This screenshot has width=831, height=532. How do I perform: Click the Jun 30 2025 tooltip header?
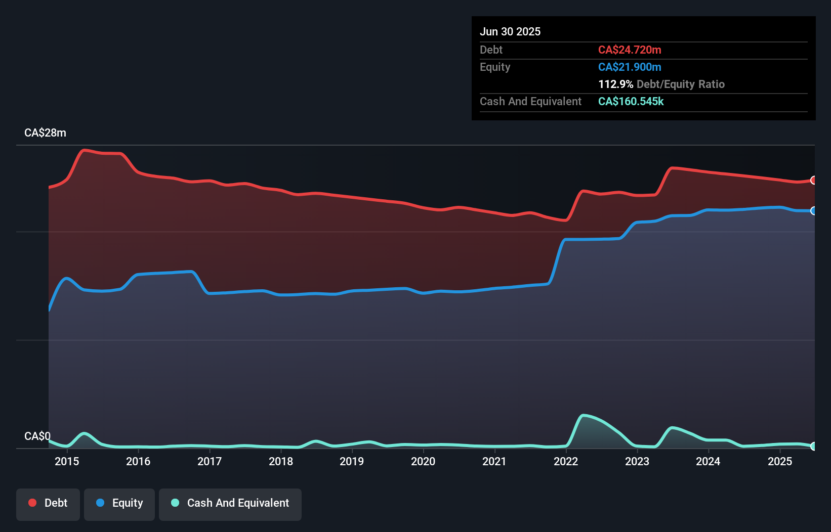pos(510,31)
